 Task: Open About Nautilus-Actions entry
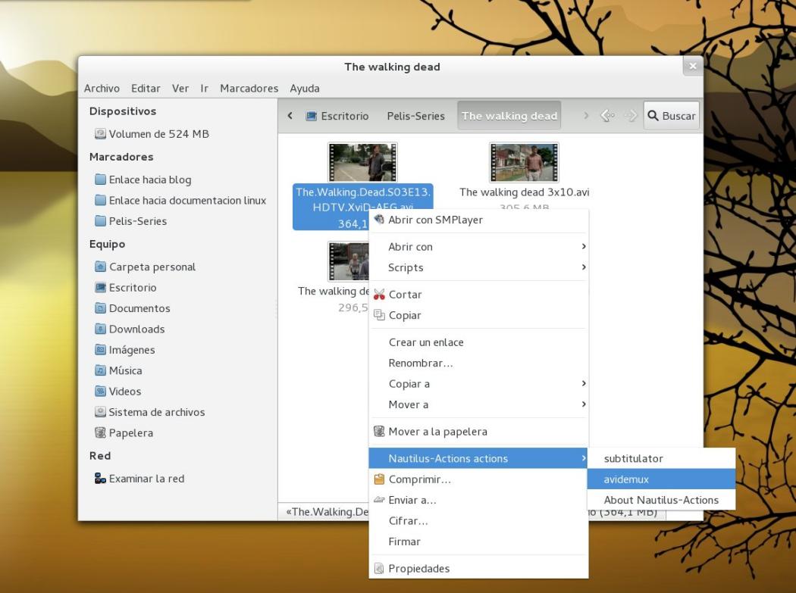[661, 500]
